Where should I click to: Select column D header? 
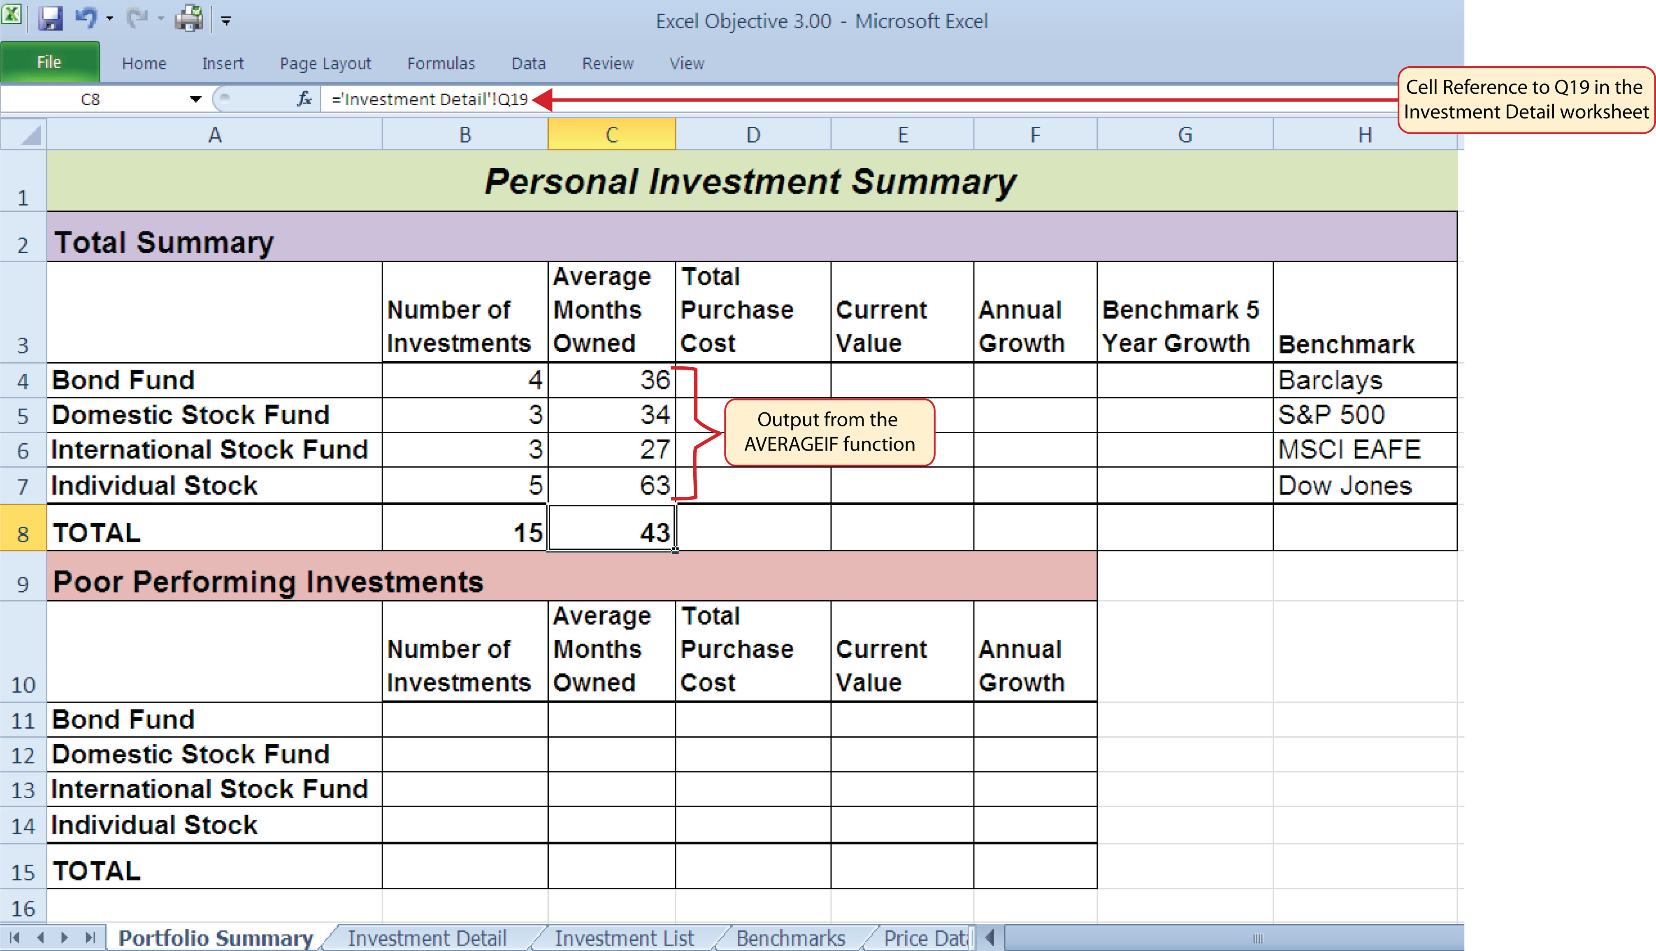[x=753, y=134]
